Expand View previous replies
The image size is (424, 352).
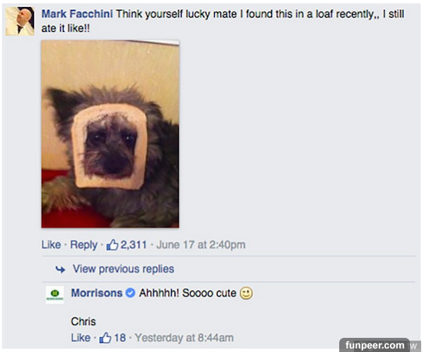123,269
